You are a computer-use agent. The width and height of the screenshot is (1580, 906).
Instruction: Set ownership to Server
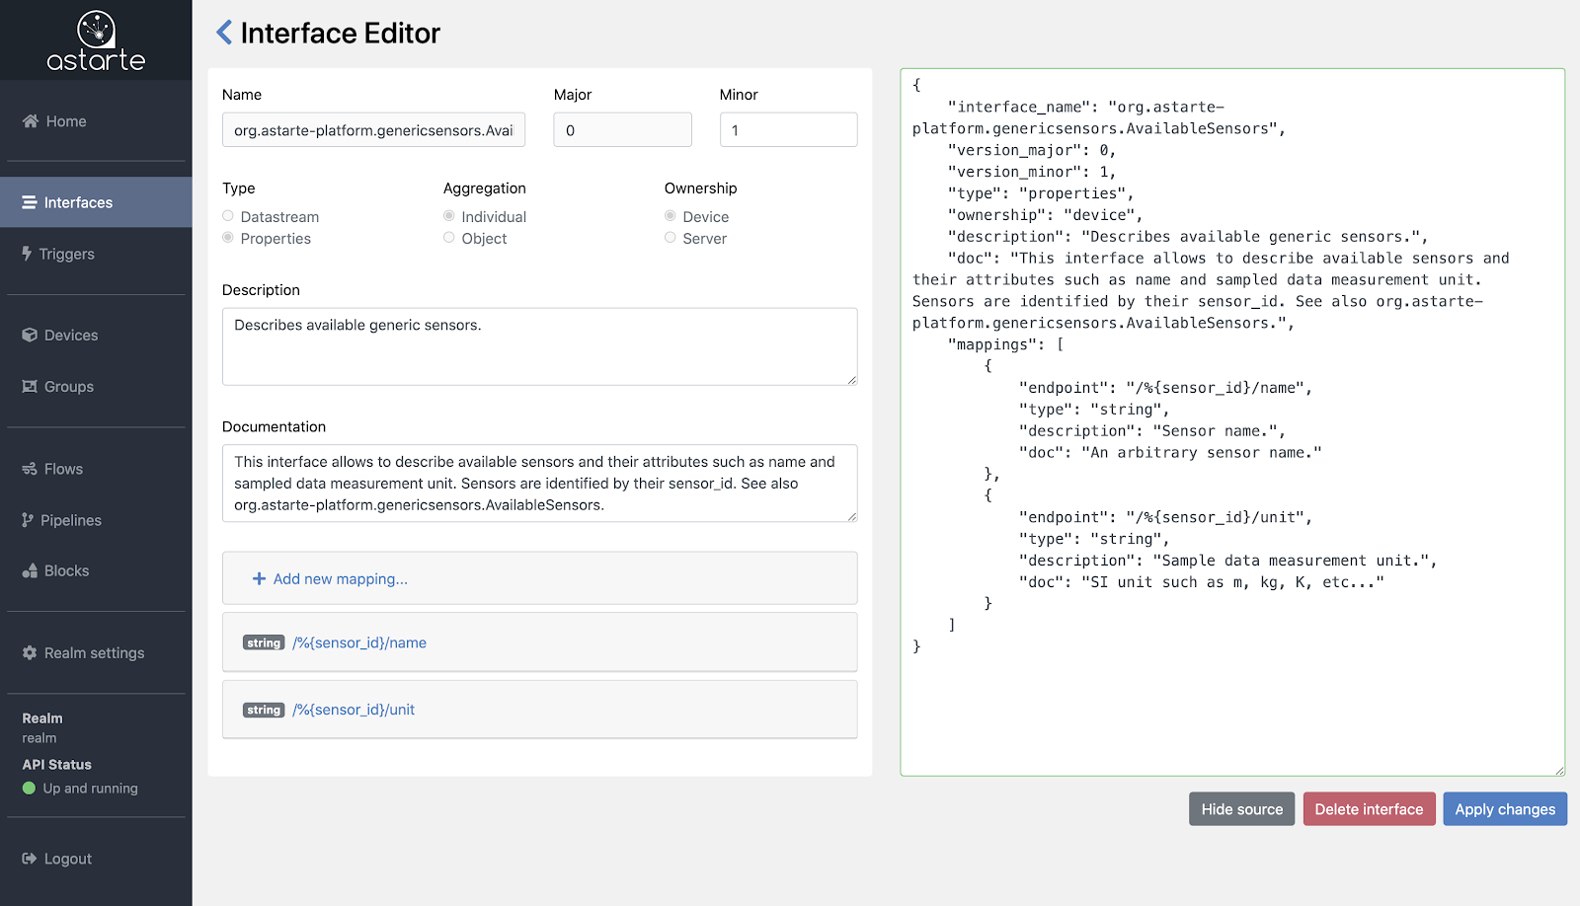(x=671, y=238)
